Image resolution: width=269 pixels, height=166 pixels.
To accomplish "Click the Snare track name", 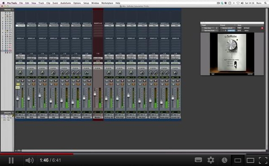I will 43,117.
